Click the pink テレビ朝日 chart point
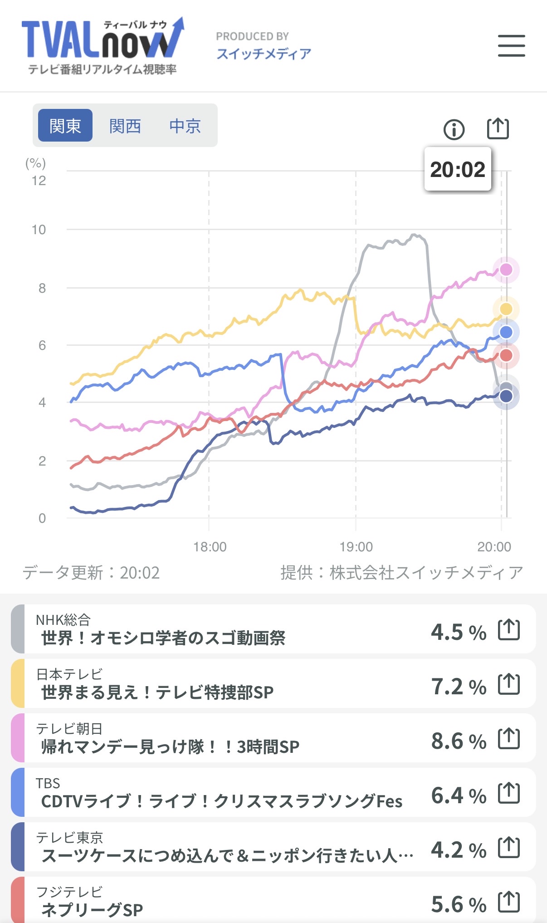The height and width of the screenshot is (923, 547). [506, 270]
